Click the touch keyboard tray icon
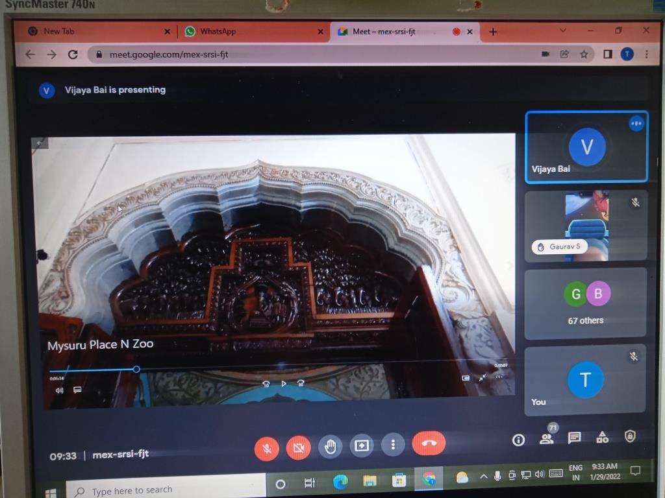 pyautogui.click(x=556, y=473)
